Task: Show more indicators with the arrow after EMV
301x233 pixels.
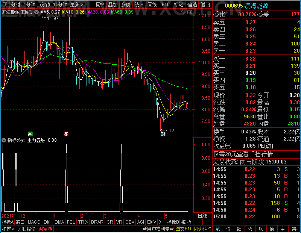Action: click(x=160, y=222)
